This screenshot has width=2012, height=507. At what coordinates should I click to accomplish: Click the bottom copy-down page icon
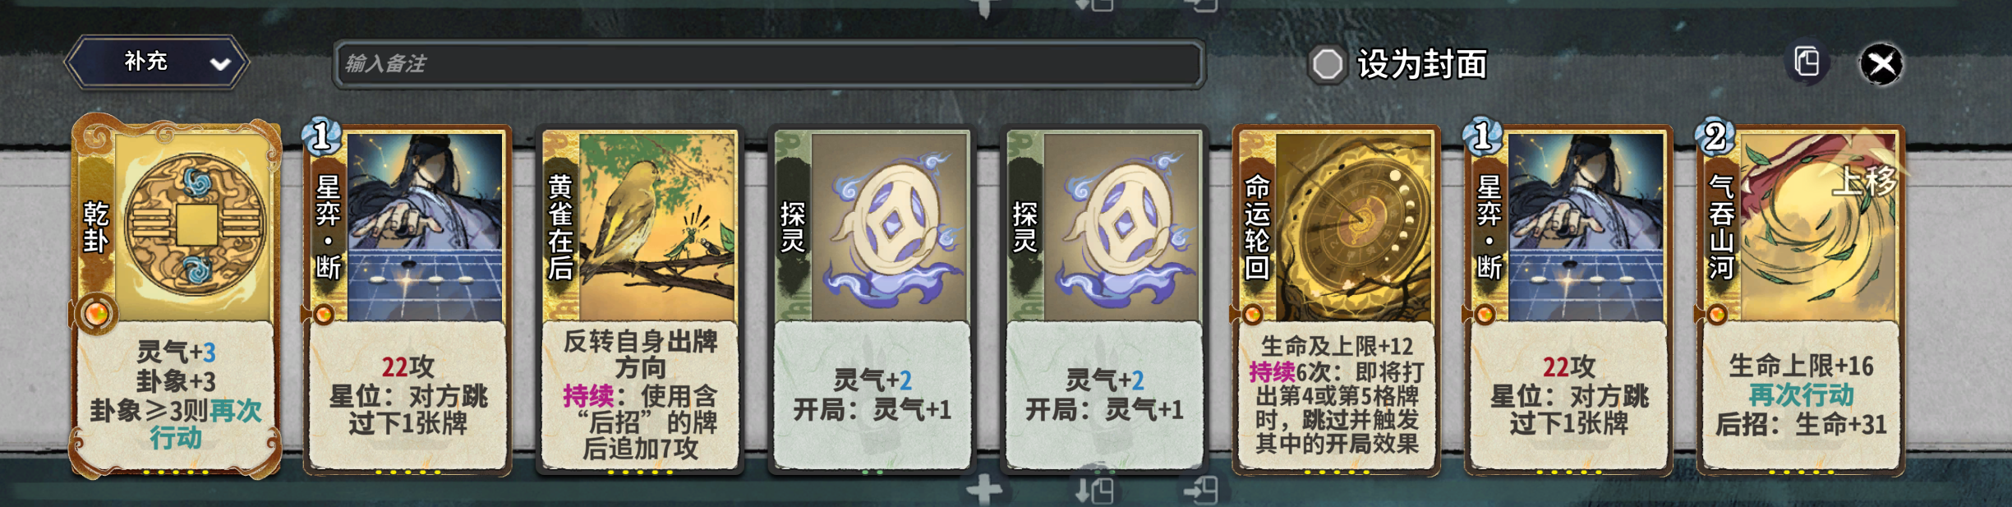[1094, 491]
